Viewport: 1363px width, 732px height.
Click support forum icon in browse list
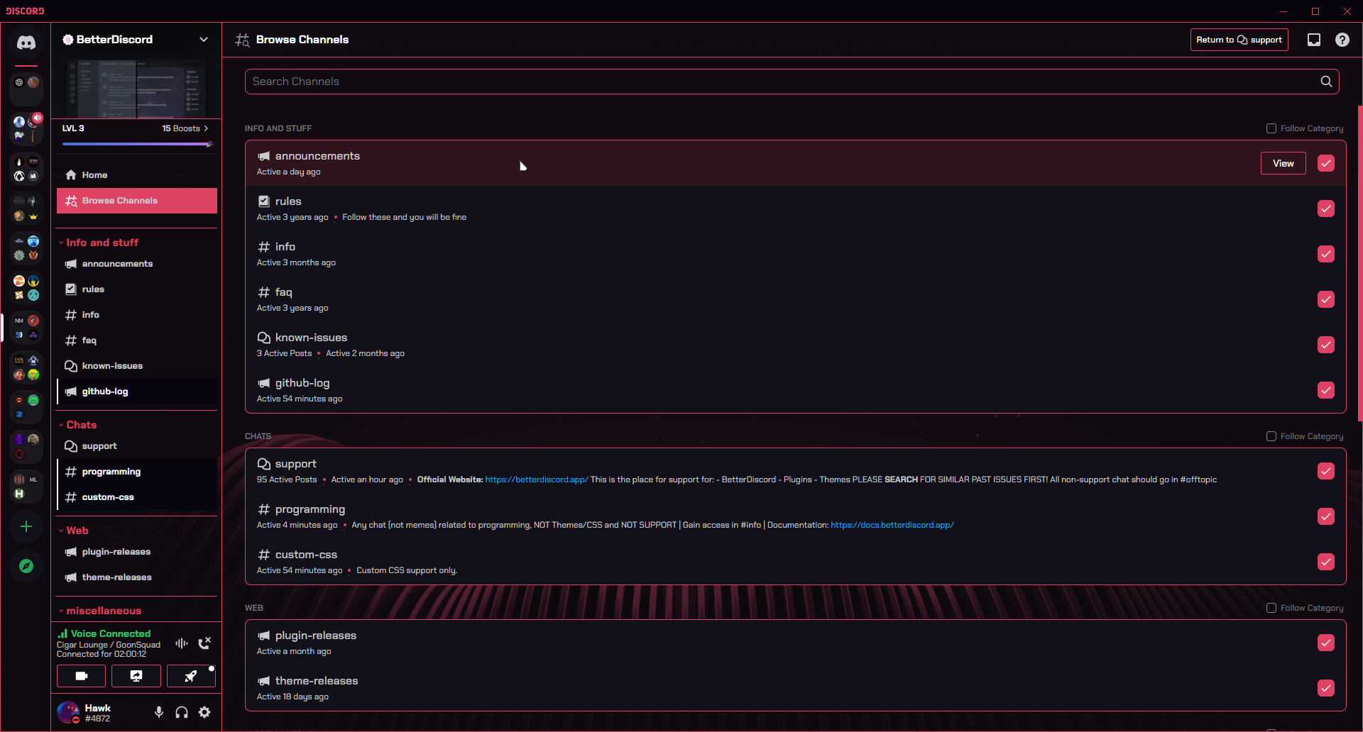click(x=264, y=464)
